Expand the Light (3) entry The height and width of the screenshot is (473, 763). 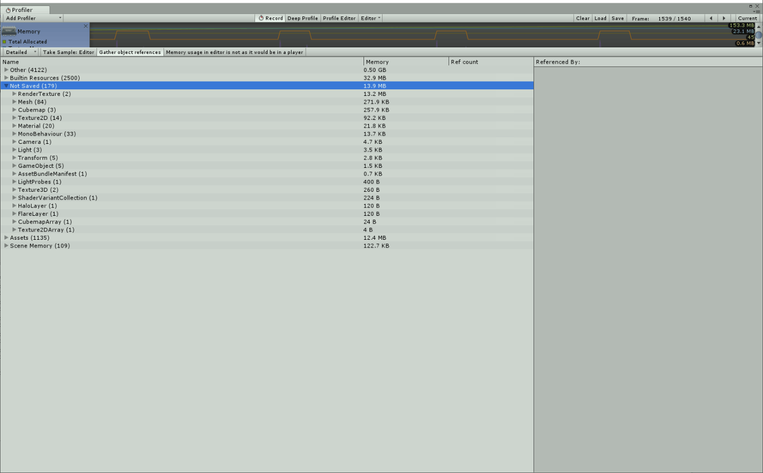15,150
